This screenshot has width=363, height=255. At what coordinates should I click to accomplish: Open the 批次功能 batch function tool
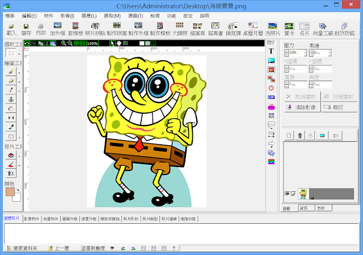344,30
